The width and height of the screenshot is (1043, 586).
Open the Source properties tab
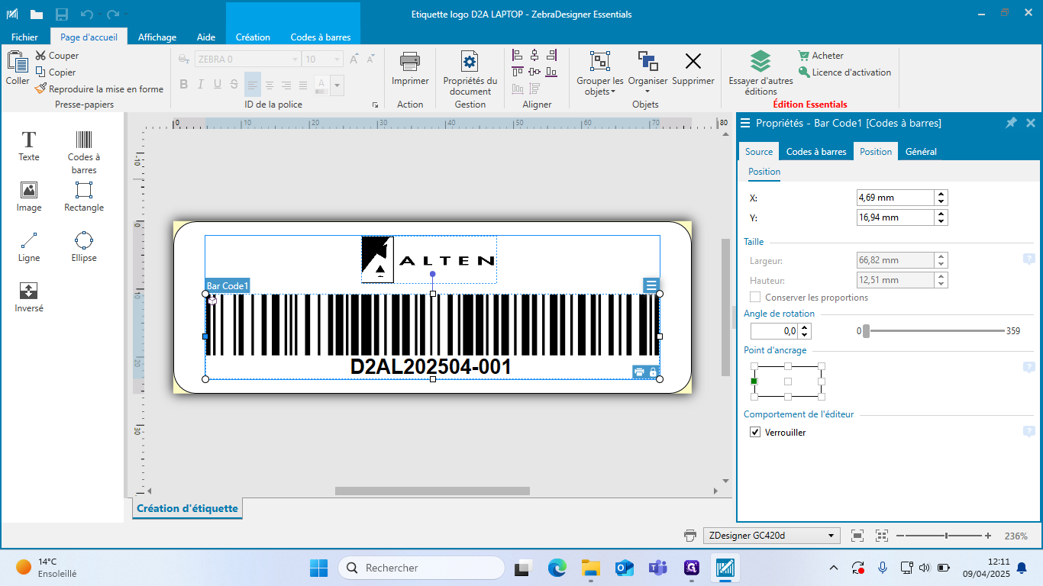[759, 151]
